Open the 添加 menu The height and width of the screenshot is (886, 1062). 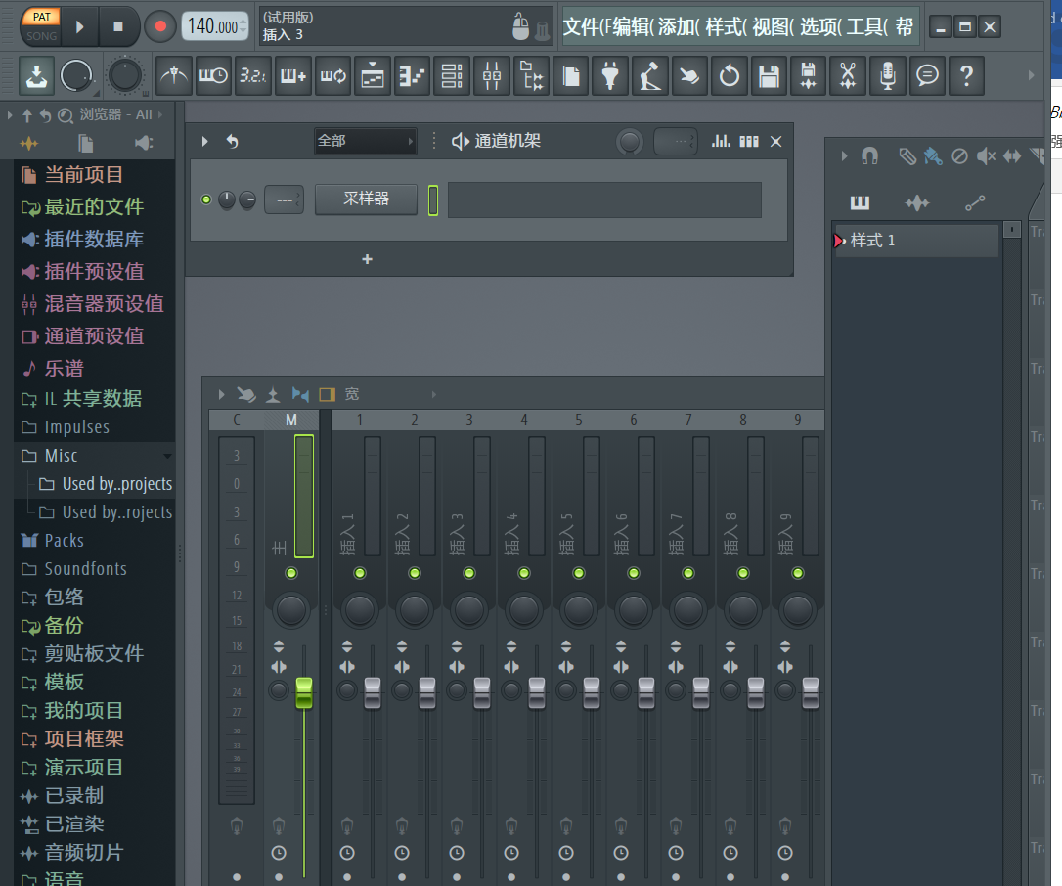(680, 26)
